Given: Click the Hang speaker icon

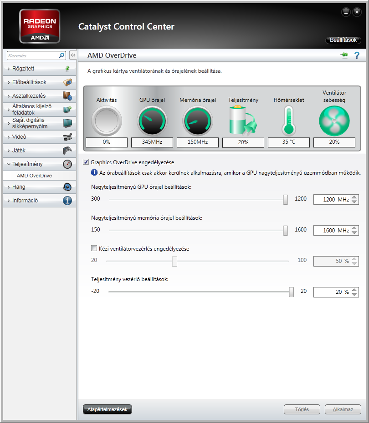Looking at the screenshot, I should (x=67, y=187).
